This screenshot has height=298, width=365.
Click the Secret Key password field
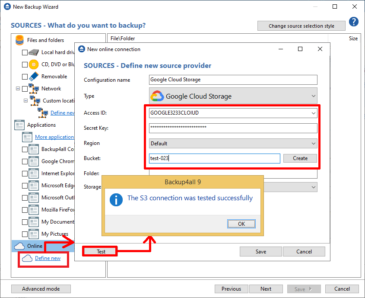coord(233,128)
